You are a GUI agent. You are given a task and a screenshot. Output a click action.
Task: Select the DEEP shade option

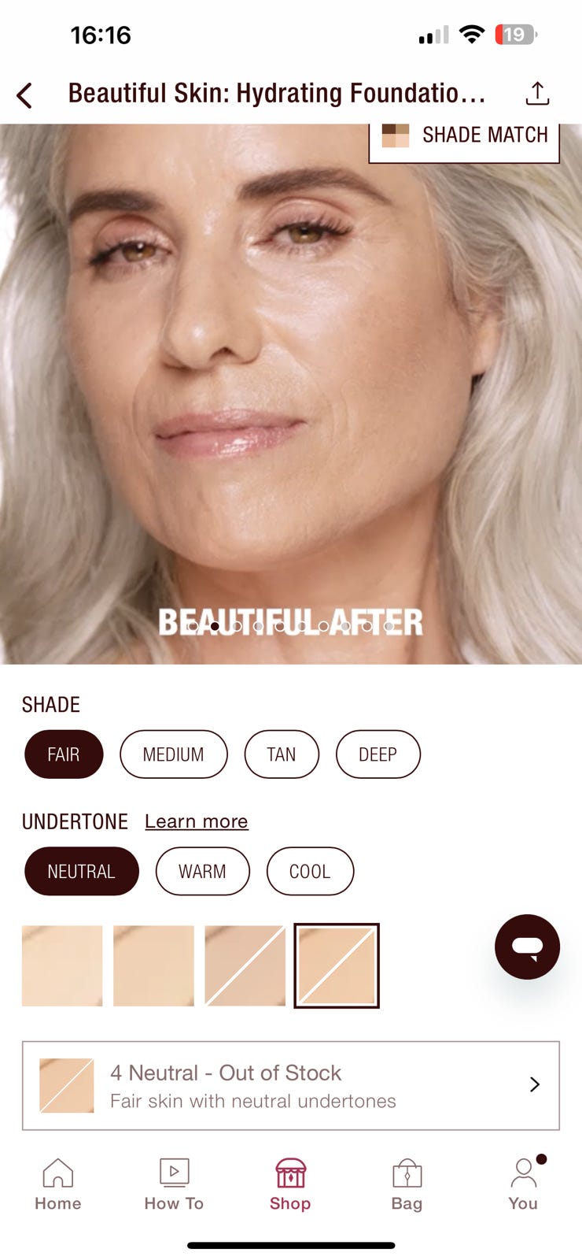pos(378,754)
